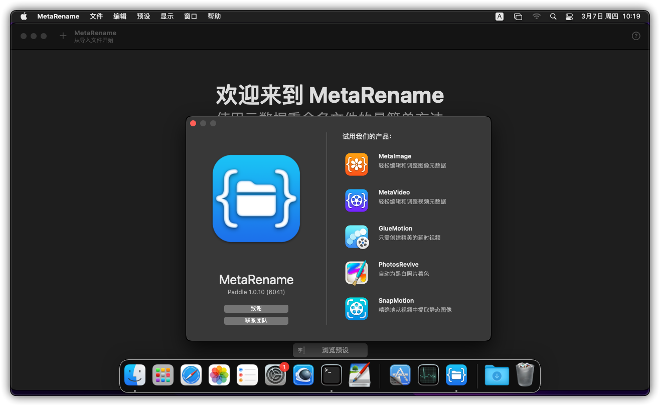Open the SnapMotion product icon
Image resolution: width=660 pixels, height=406 pixels.
click(x=356, y=309)
